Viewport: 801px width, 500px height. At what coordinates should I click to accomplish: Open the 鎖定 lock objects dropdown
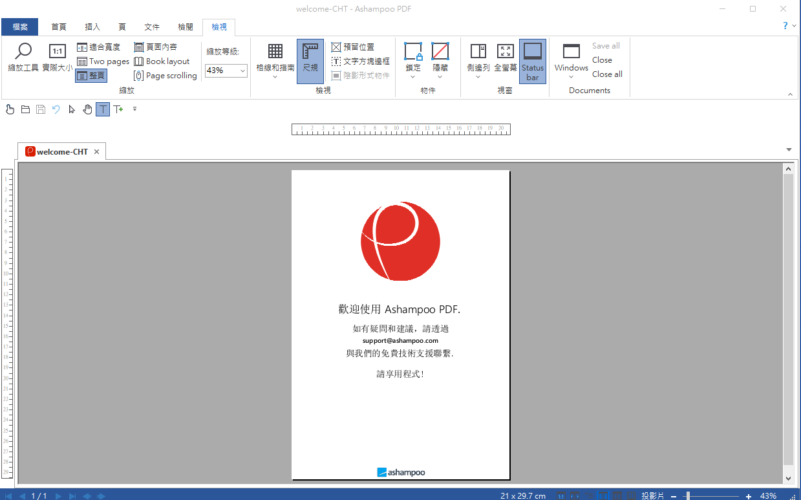tap(413, 61)
